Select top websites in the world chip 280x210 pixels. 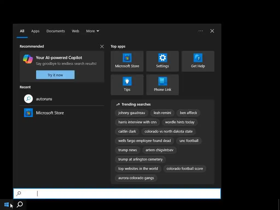pos(138,168)
